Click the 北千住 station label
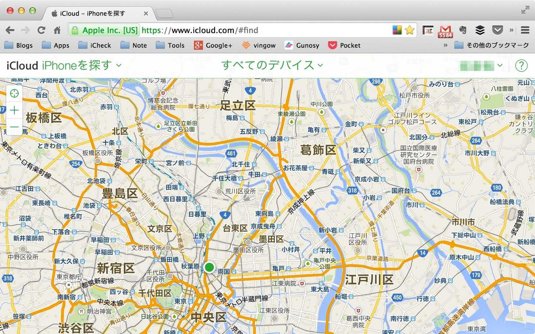This screenshot has width=535, height=334. click(x=241, y=164)
